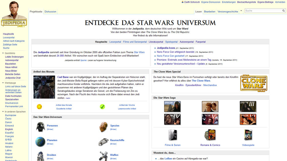Click the Videospiele game box icon
Screen dimensions: 287x161
point(248,135)
